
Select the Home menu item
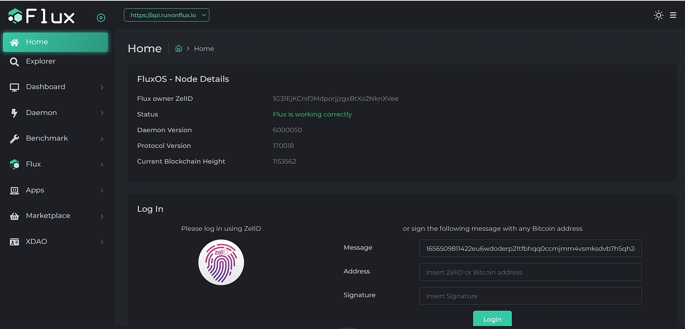click(x=55, y=42)
